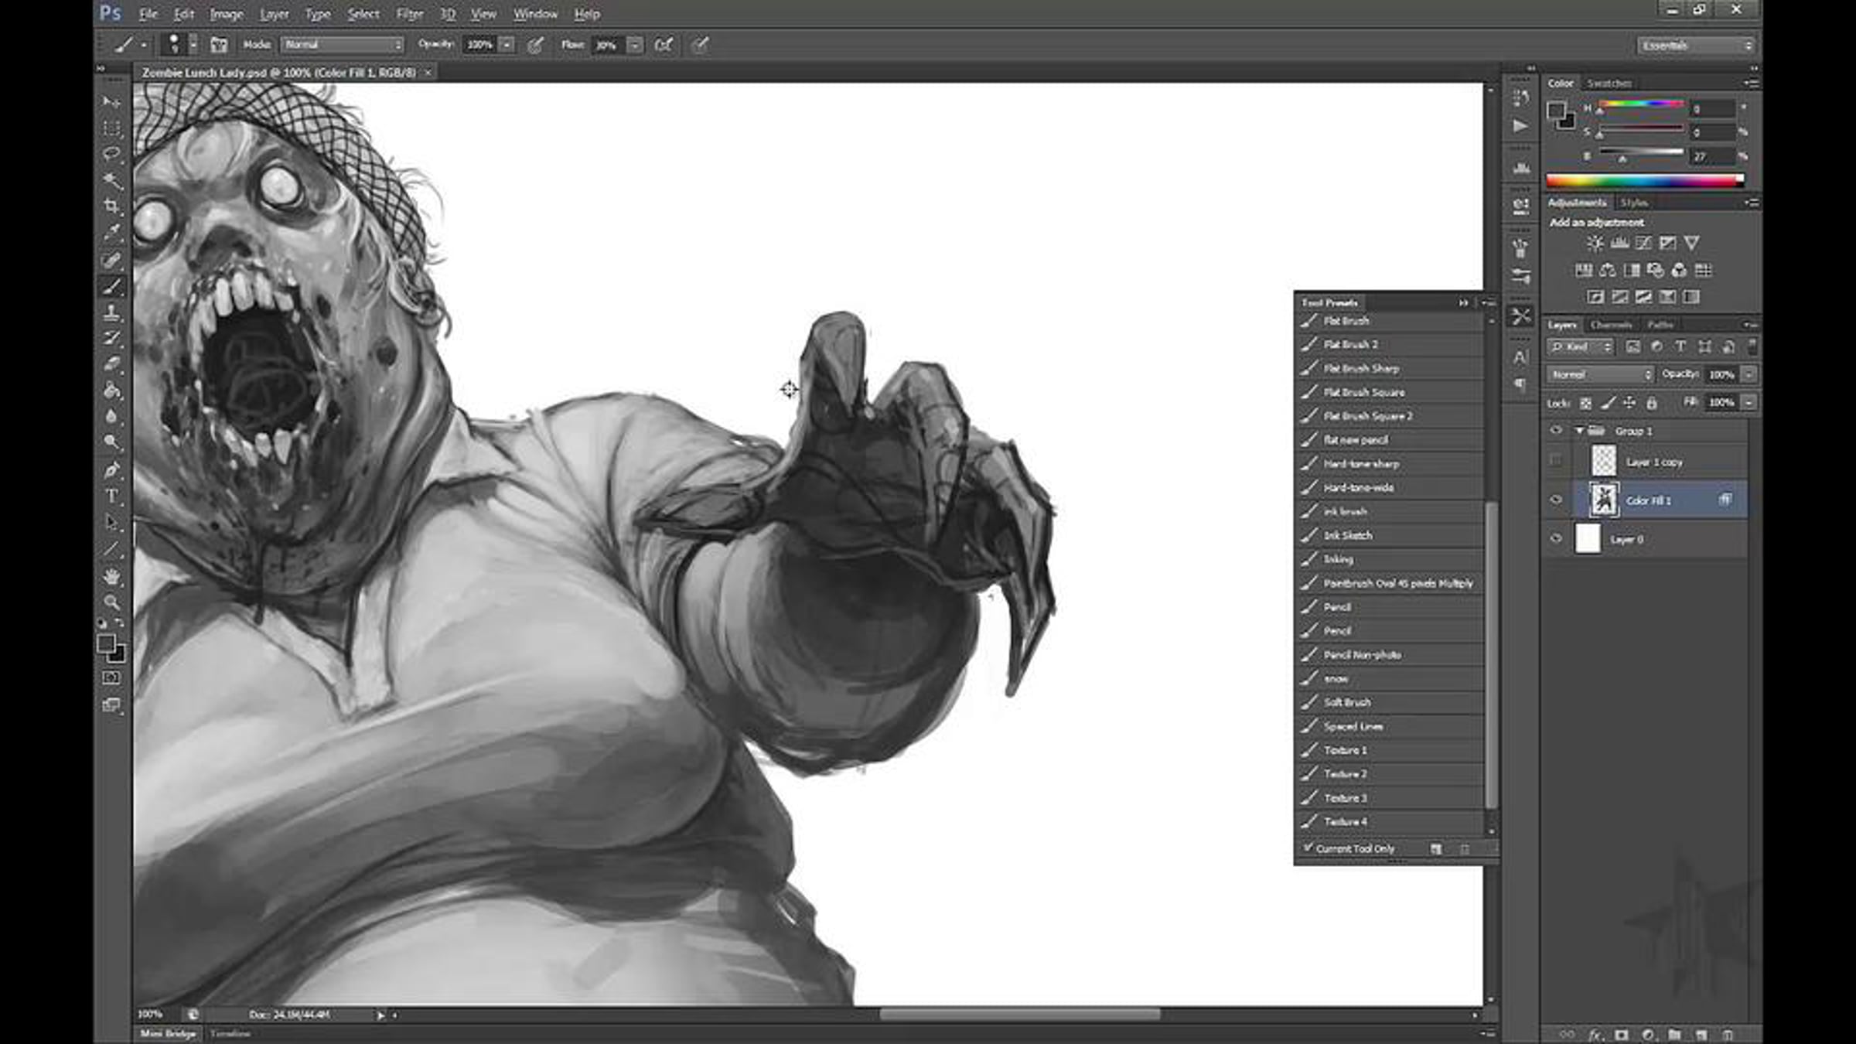Collapse the Group 1 layer group
This screenshot has width=1856, height=1044.
1580,431
